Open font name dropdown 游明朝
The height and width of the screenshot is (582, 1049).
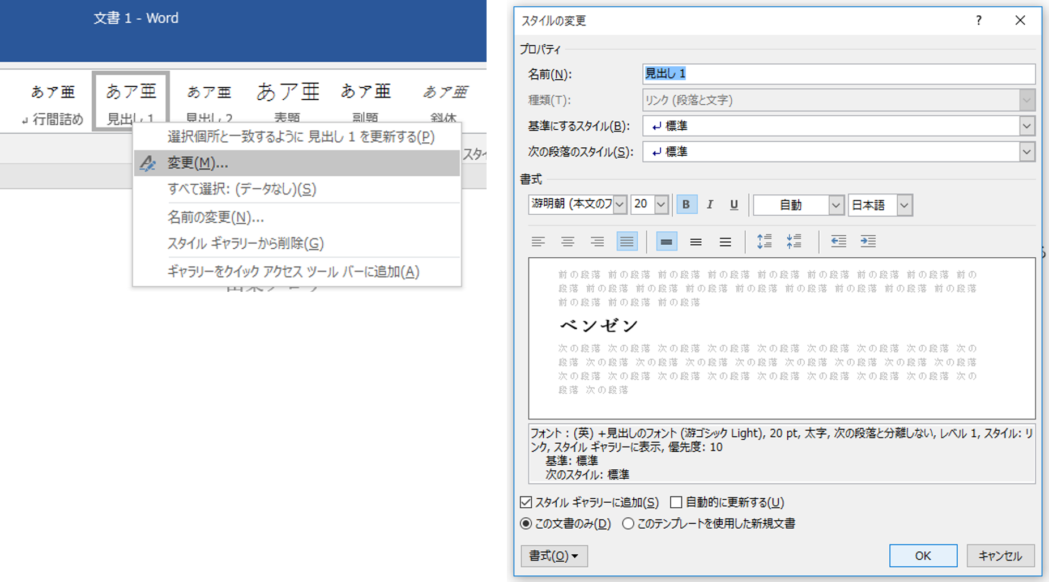click(620, 205)
